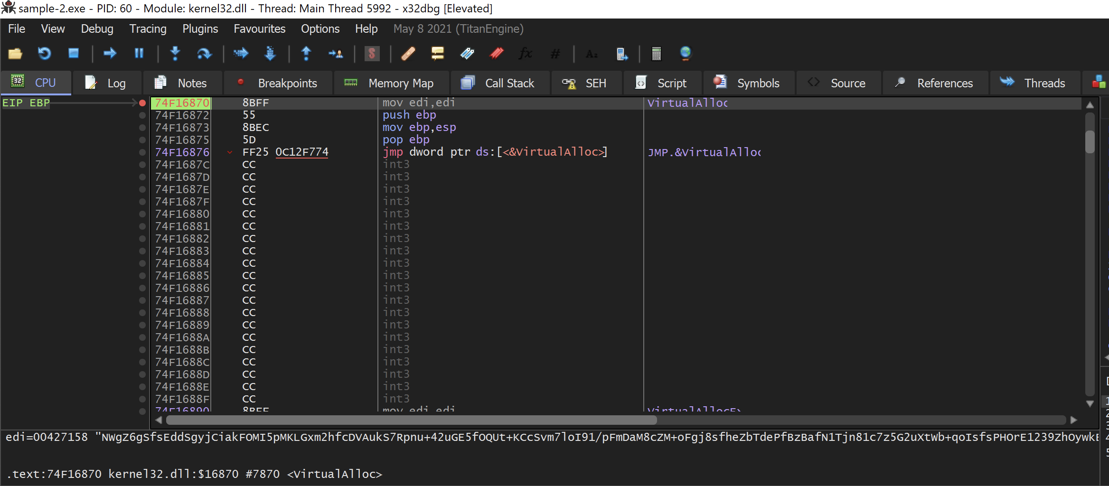This screenshot has width=1109, height=486.
Task: Open the Scylla plugin icon
Action: [x=372, y=54]
